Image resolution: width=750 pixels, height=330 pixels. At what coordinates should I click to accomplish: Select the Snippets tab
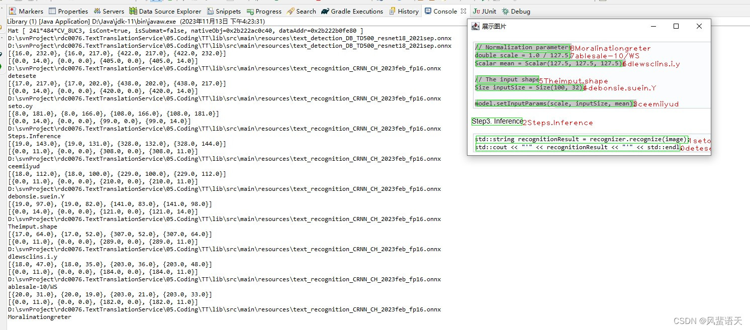pos(224,11)
